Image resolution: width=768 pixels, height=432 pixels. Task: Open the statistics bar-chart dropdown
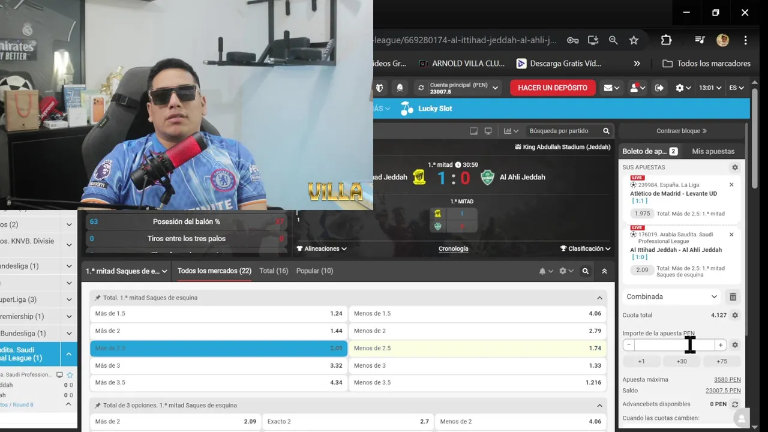[x=511, y=131]
